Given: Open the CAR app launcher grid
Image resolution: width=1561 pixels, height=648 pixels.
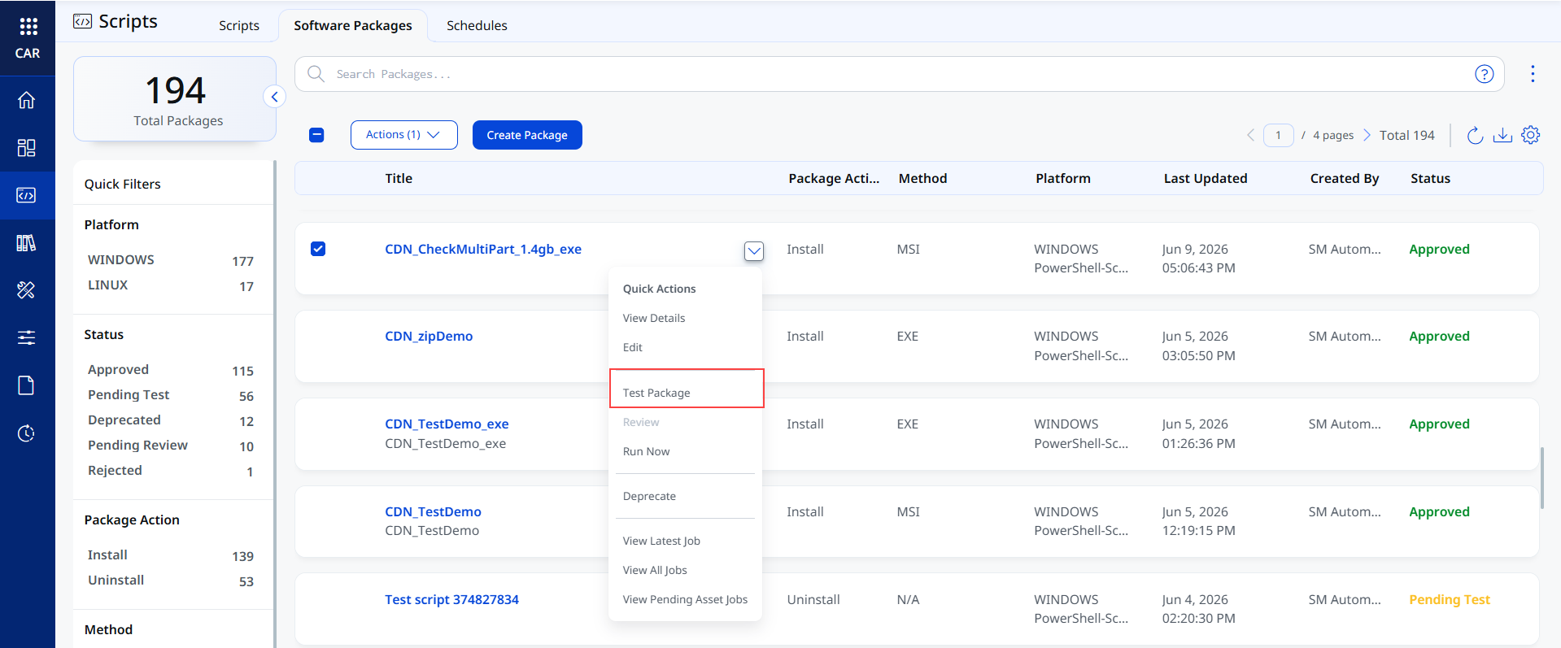Looking at the screenshot, I should pos(28,27).
